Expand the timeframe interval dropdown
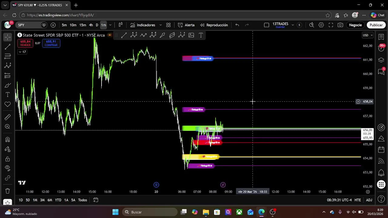388x218 pixels. click(x=110, y=25)
